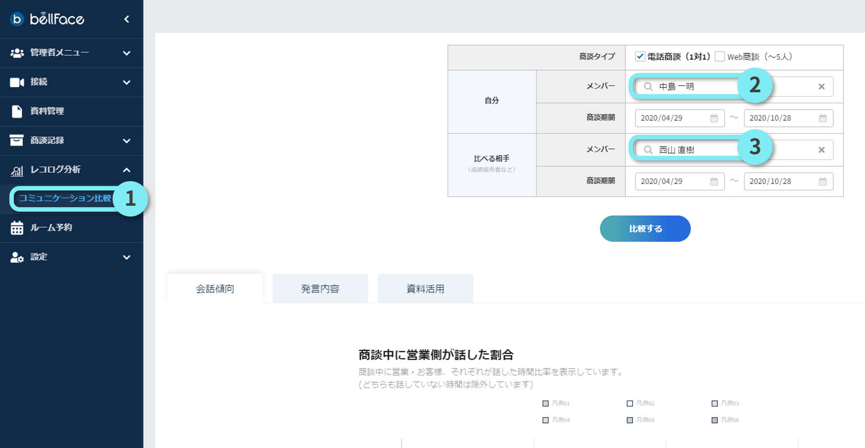Click the 商談タイプ label
865x448 pixels.
pos(597,57)
